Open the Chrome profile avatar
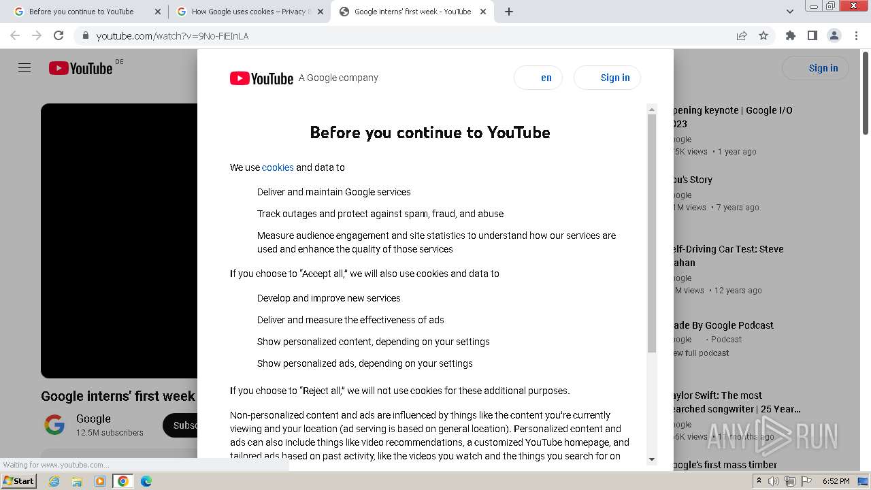 click(x=834, y=35)
